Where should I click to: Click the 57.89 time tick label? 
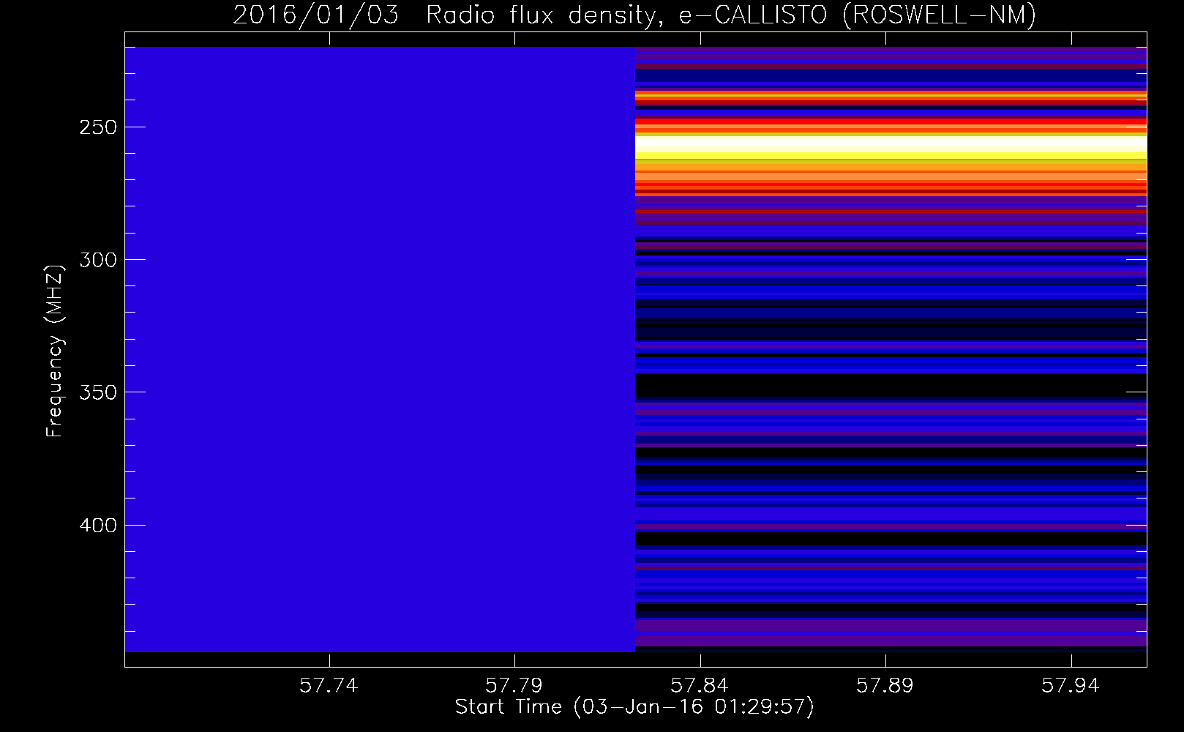click(885, 685)
